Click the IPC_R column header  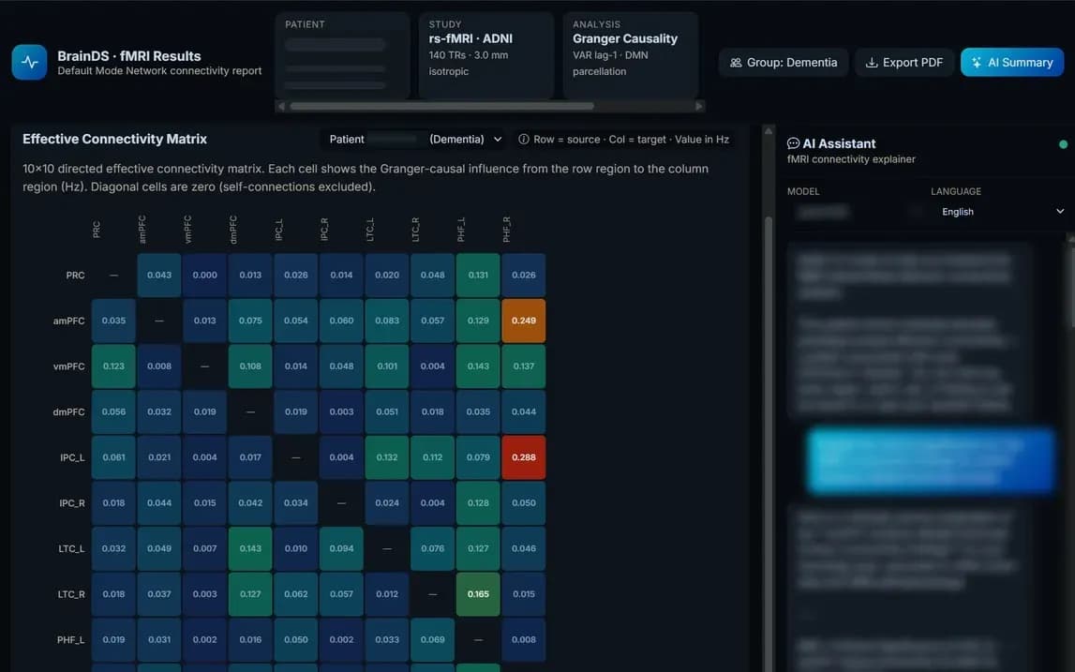pyautogui.click(x=324, y=229)
